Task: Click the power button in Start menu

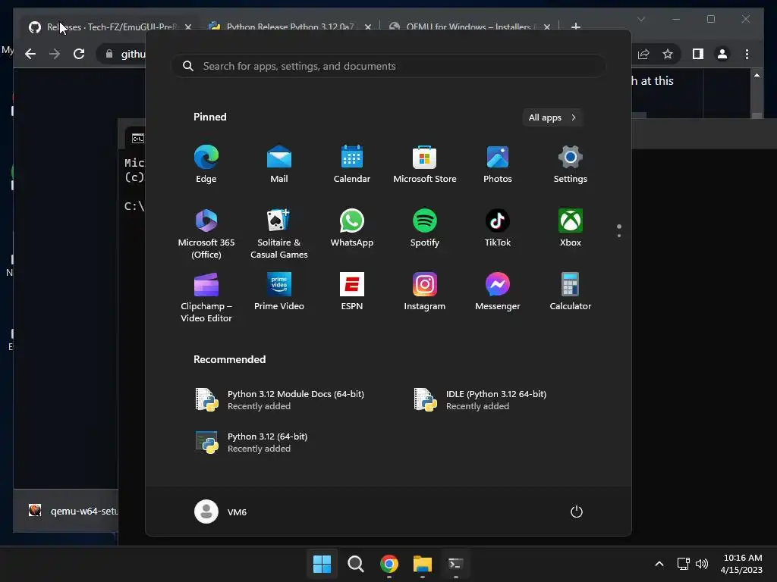Action: coord(577,512)
